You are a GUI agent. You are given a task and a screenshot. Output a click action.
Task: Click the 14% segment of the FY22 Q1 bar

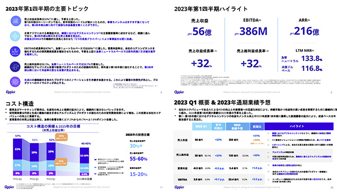coord(34,166)
